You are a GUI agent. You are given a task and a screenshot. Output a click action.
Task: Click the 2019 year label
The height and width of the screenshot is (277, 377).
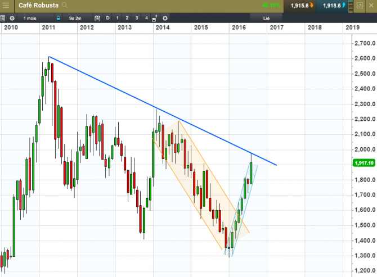tap(352, 28)
